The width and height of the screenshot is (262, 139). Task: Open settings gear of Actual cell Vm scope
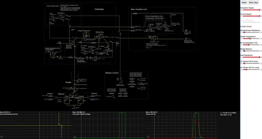148,137
